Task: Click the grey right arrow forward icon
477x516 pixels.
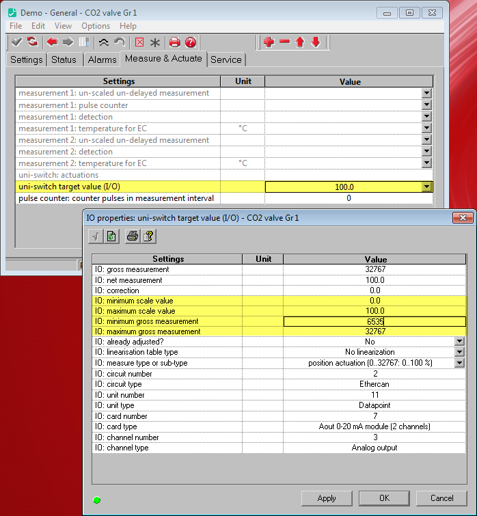Action: pos(68,42)
